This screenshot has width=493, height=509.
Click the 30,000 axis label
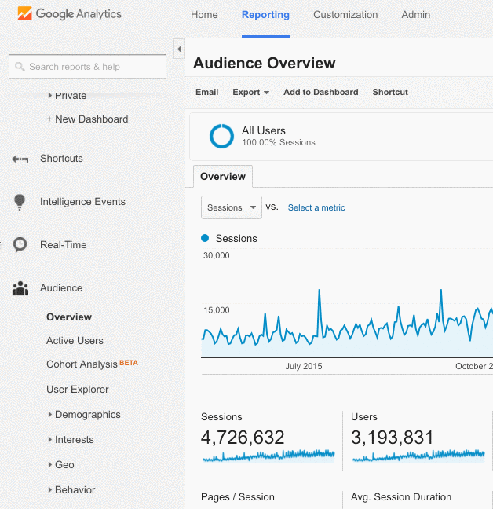[x=217, y=255]
